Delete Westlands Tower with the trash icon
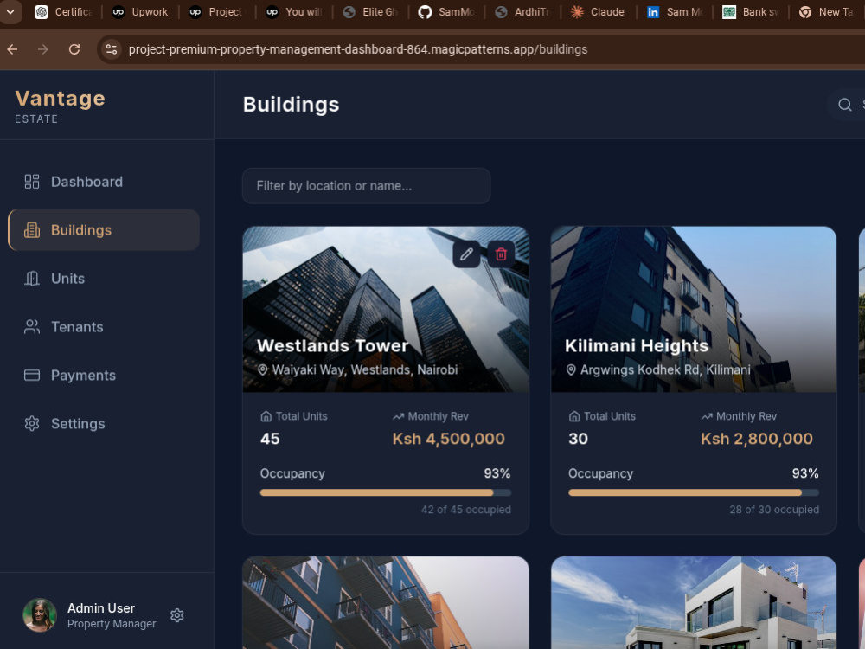Viewport: 865px width, 649px height. pos(501,254)
